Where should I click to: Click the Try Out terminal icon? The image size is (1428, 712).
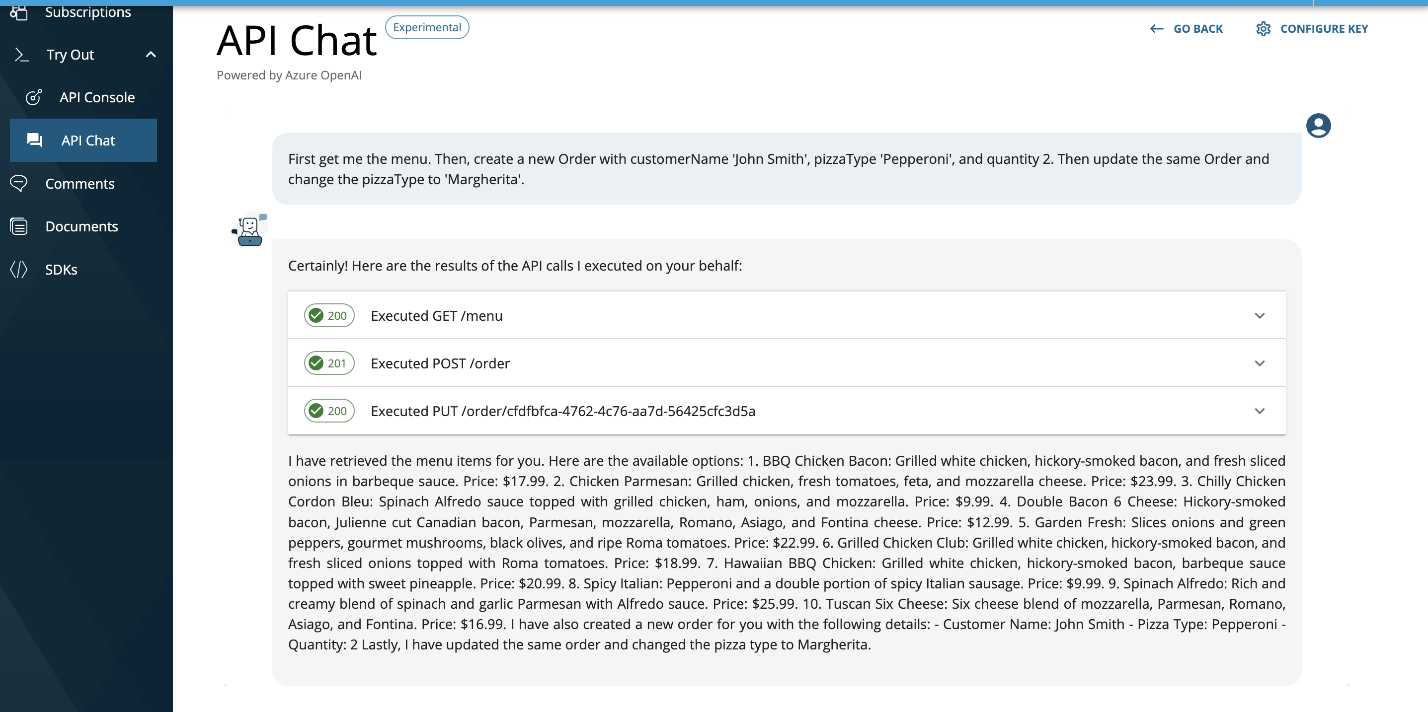coord(22,55)
